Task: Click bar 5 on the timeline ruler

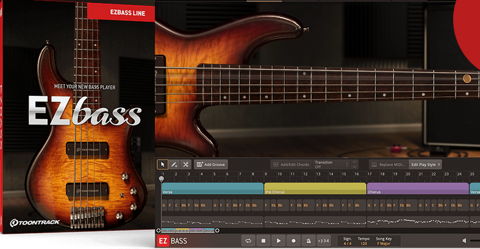Action: [x=214, y=174]
